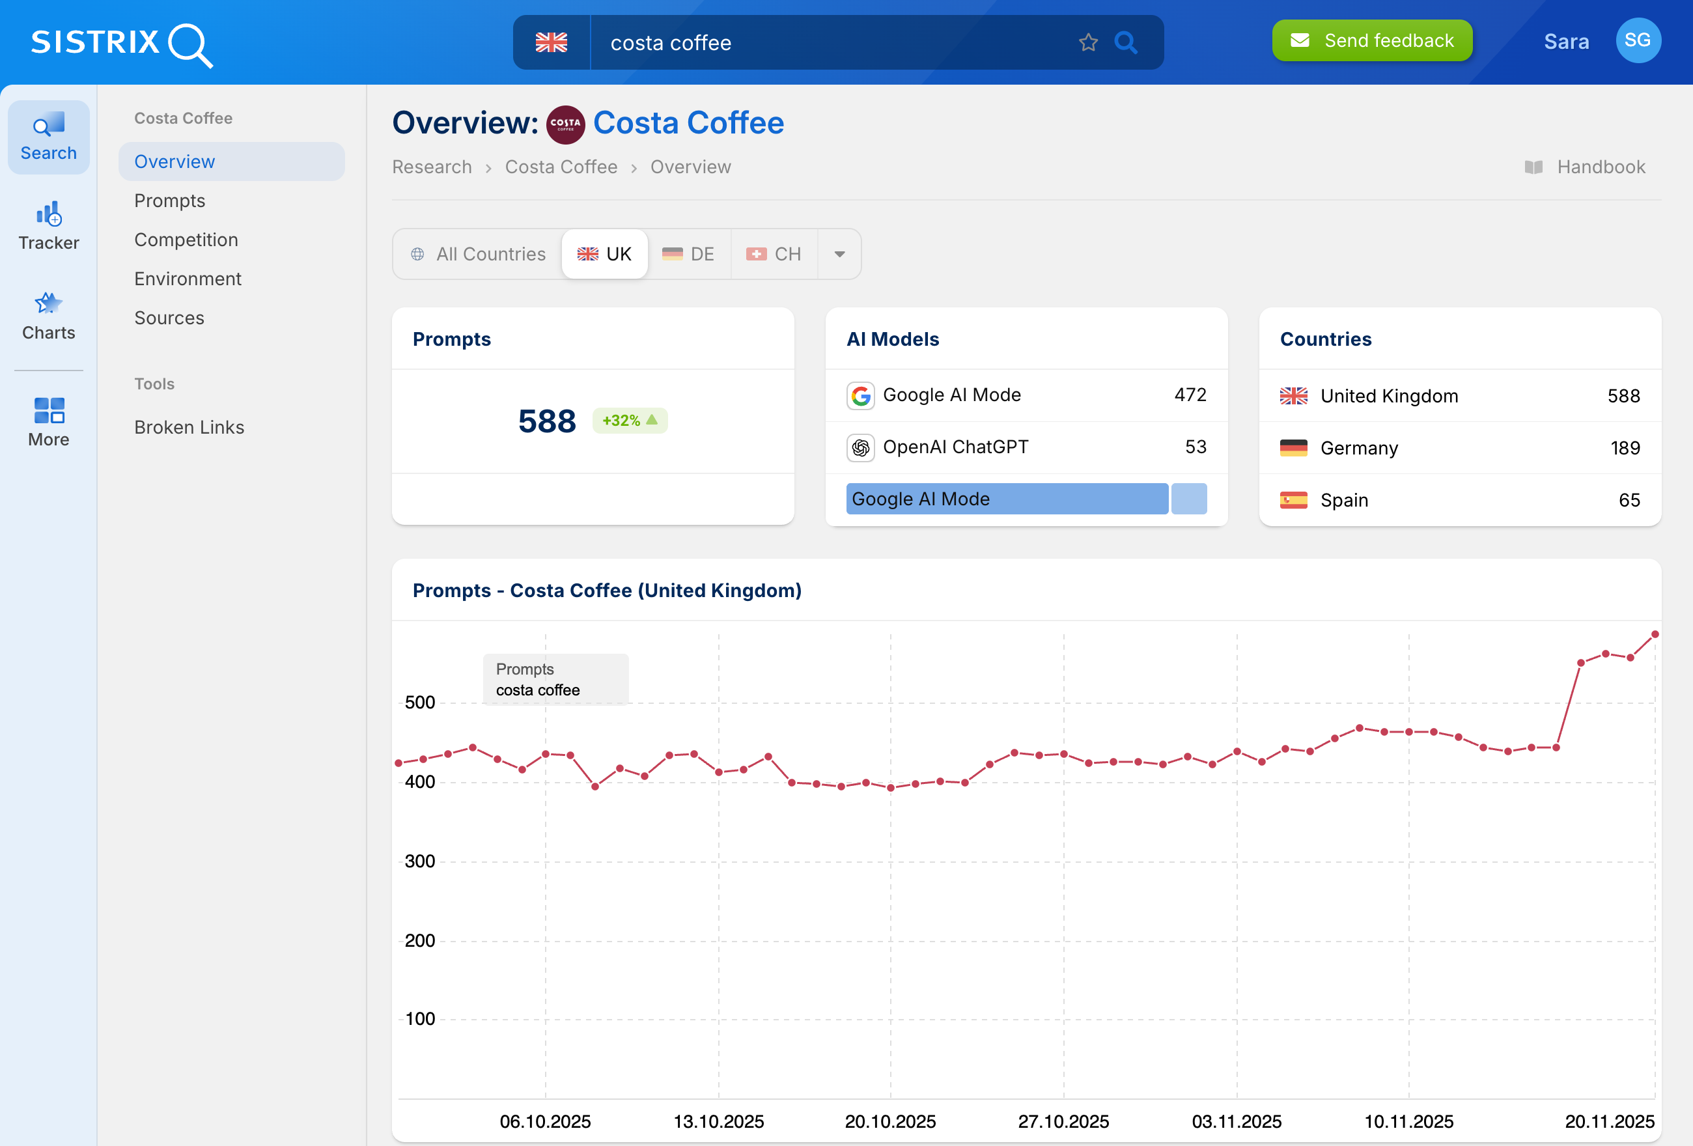Screen dimensions: 1693x1146
Task: Open the flag selector in the search bar
Action: coord(552,42)
